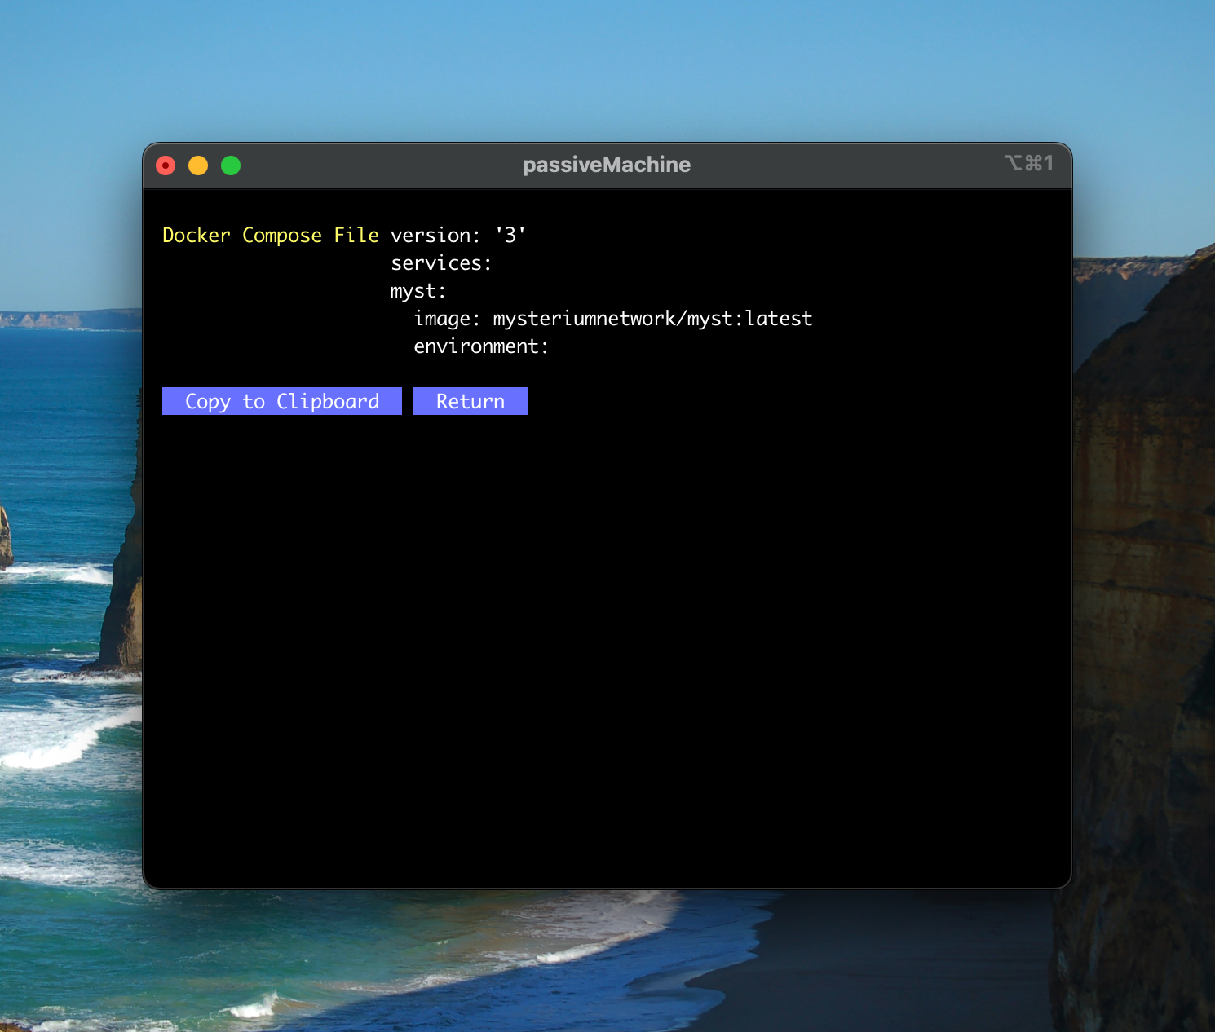Click the environment: line

pos(480,346)
